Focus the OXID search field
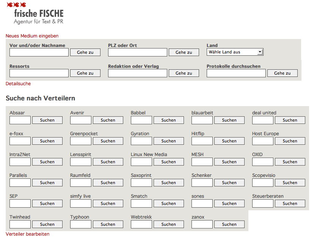 (x=262, y=162)
